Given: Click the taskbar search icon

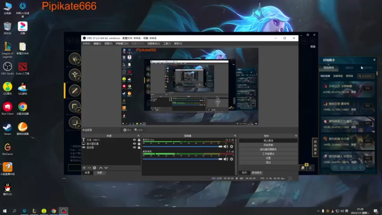Looking at the screenshot, I should 14,211.
